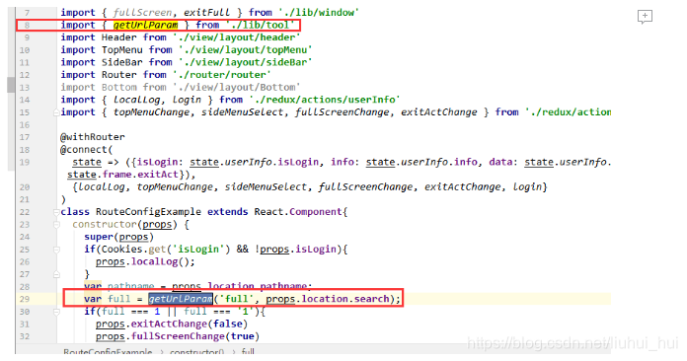Click props.fullScreenChange(true) on line 32
Image resolution: width=687 pixels, height=361 pixels.
(x=178, y=336)
